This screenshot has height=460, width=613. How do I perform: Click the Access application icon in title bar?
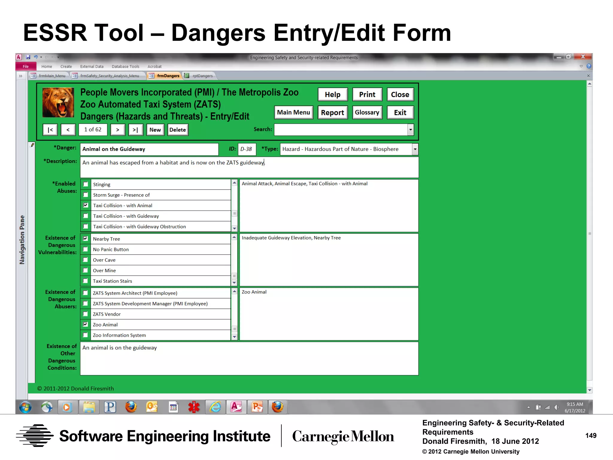coord(19,57)
